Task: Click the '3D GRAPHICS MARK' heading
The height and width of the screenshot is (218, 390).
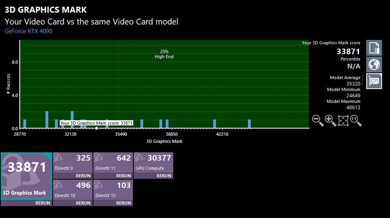Action: [x=46, y=10]
